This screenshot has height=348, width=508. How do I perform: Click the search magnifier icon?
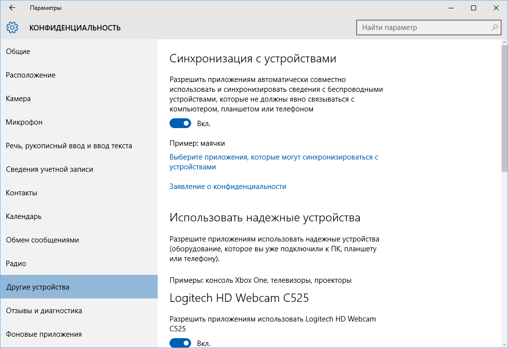[494, 27]
